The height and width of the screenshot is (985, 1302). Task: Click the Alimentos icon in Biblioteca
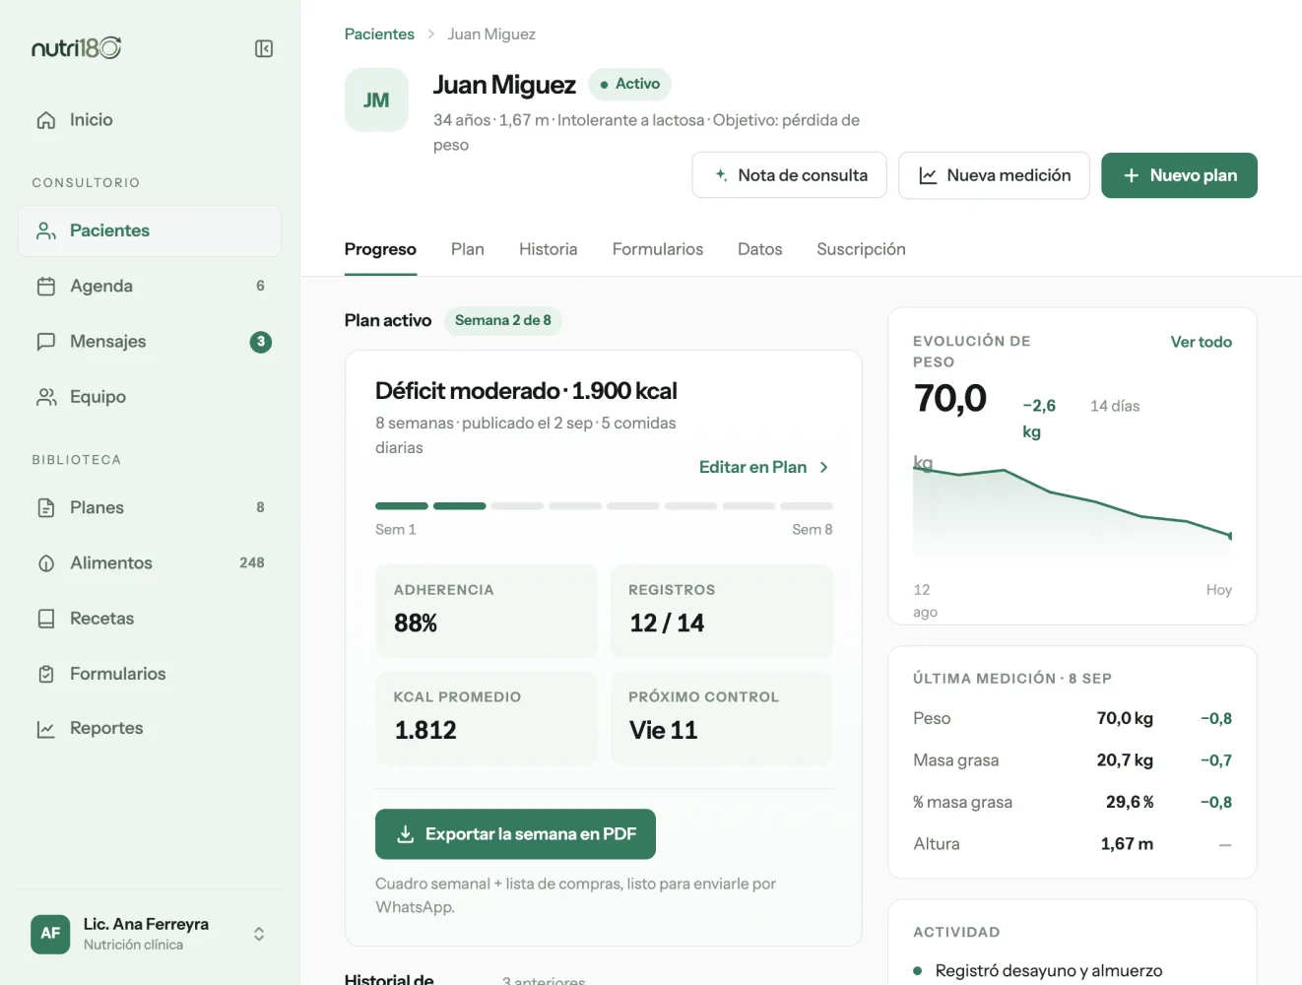point(46,563)
